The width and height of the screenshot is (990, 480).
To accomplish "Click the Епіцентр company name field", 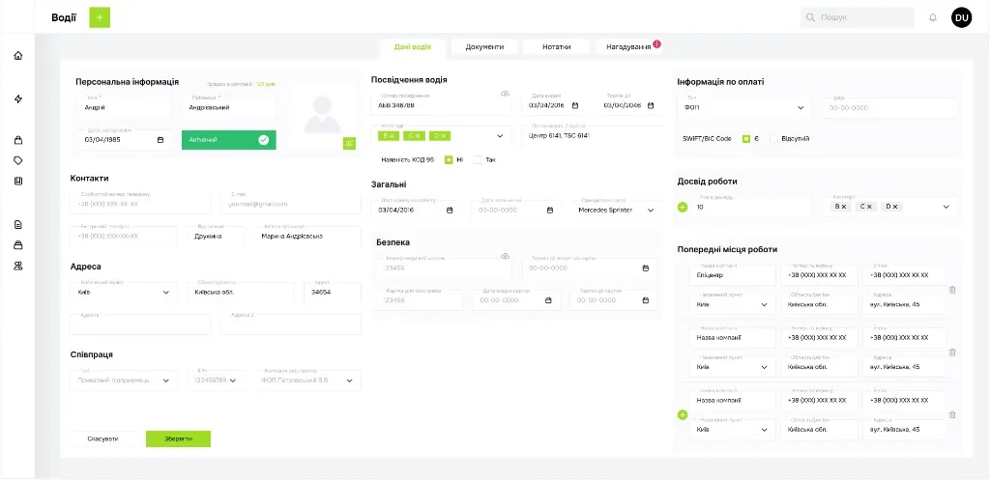I will pyautogui.click(x=733, y=275).
